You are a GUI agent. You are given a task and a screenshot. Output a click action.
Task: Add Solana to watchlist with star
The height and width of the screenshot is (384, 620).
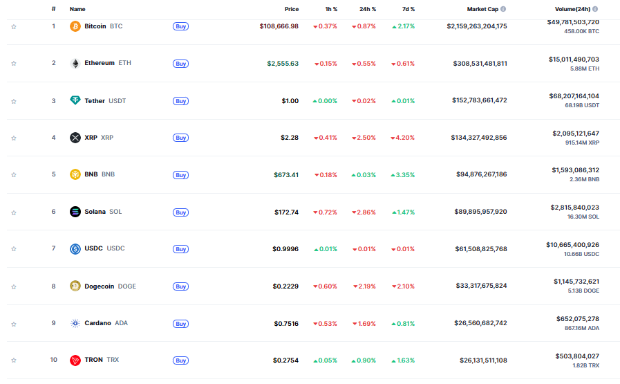[14, 212]
